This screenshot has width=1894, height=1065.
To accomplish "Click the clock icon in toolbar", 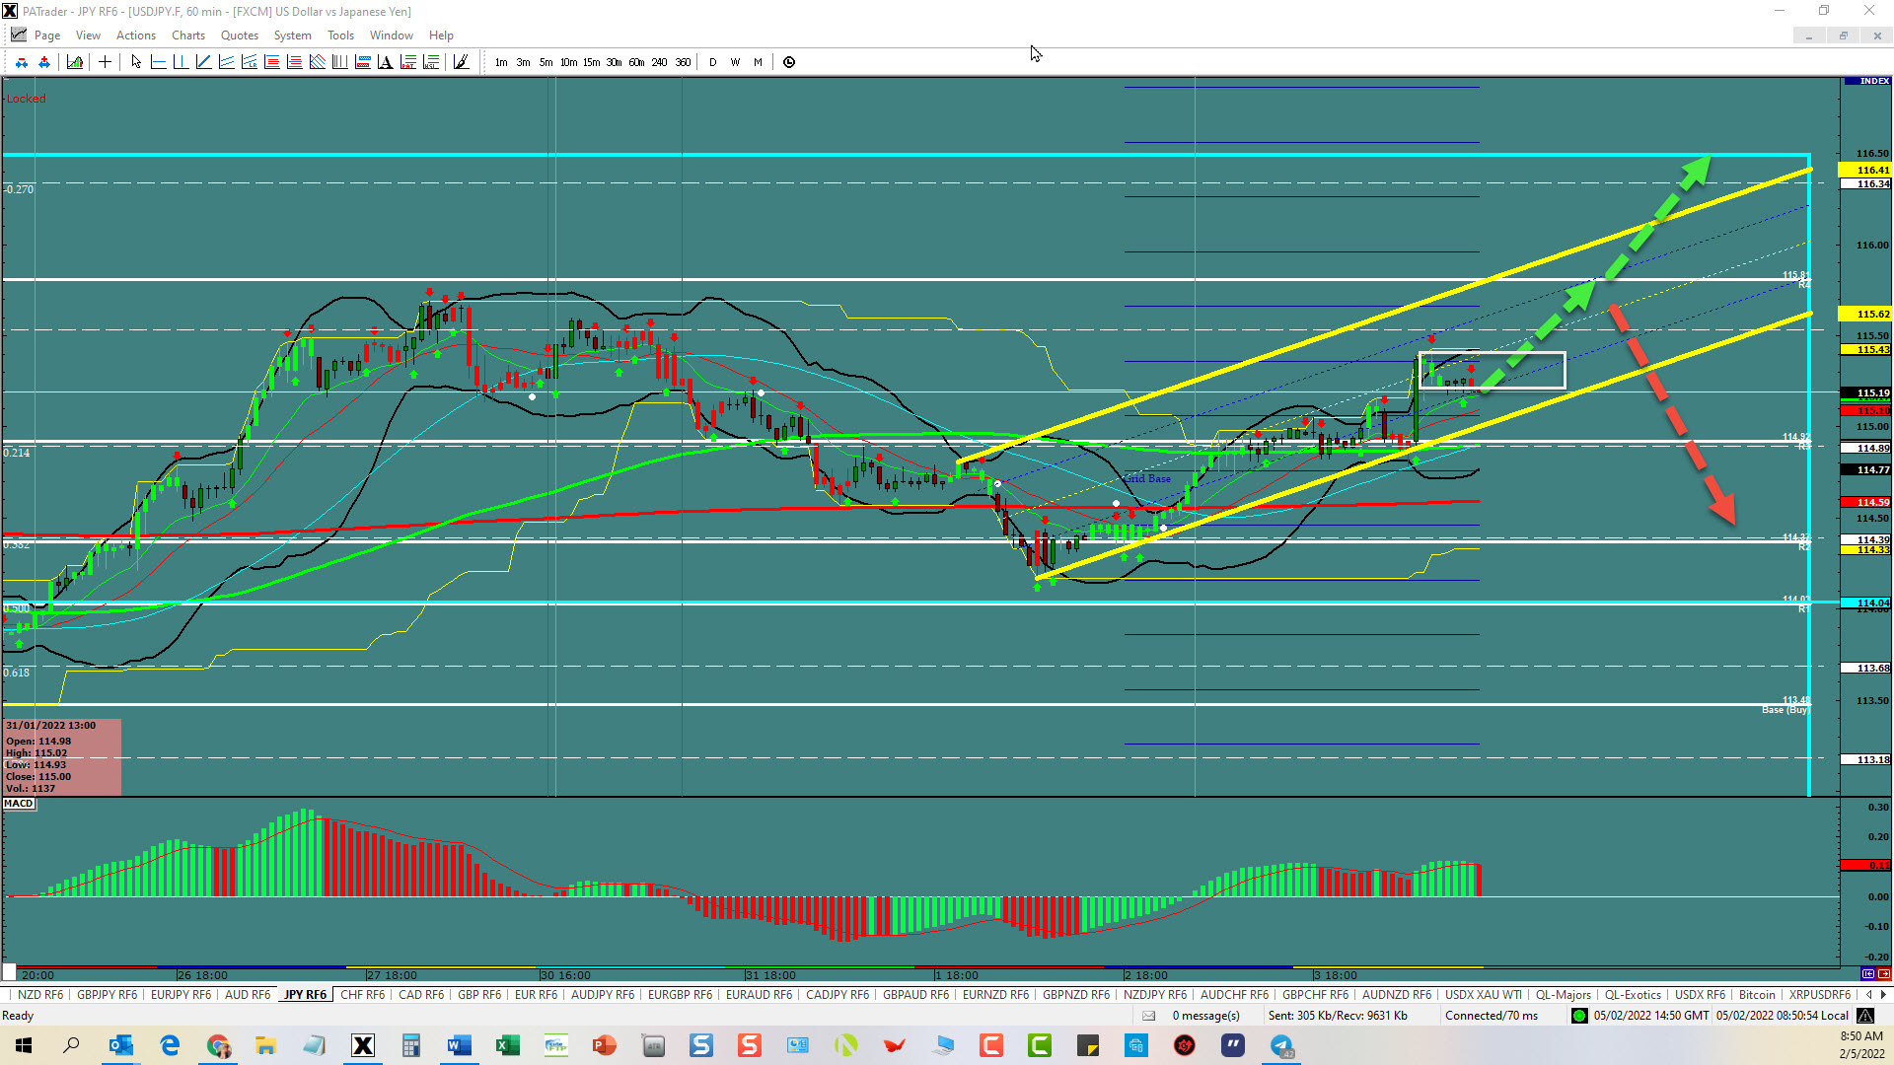I will (x=789, y=62).
